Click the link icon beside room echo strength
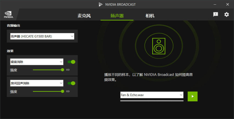The height and width of the screenshot is (119, 234). pos(68,91)
